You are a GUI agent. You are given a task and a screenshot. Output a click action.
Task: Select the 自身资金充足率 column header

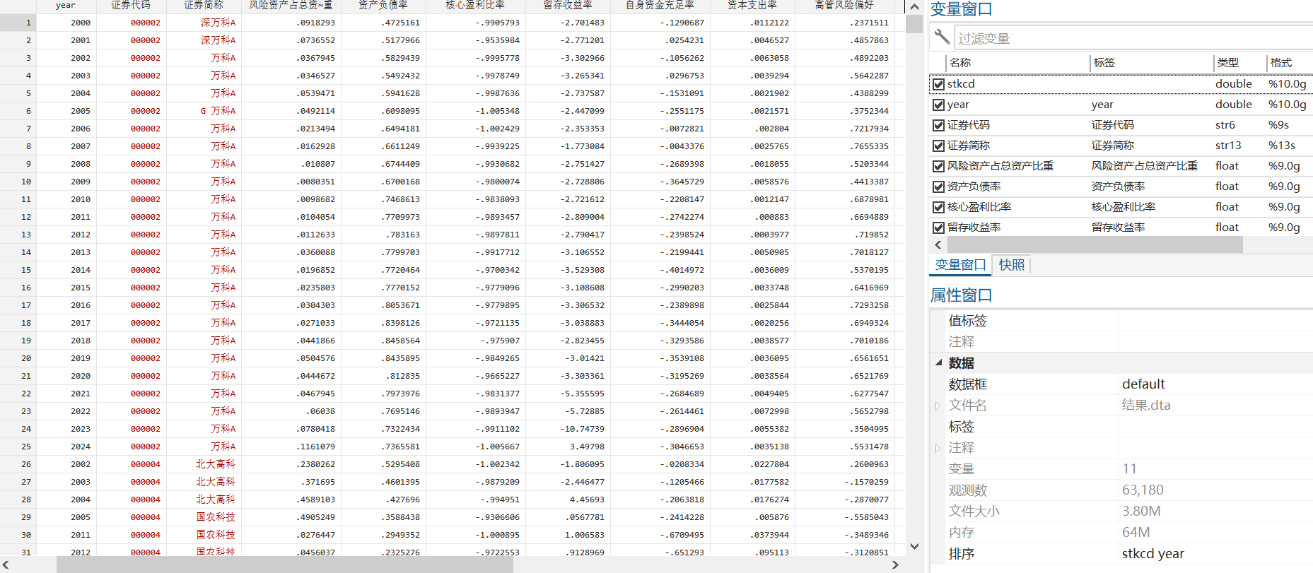click(x=660, y=6)
